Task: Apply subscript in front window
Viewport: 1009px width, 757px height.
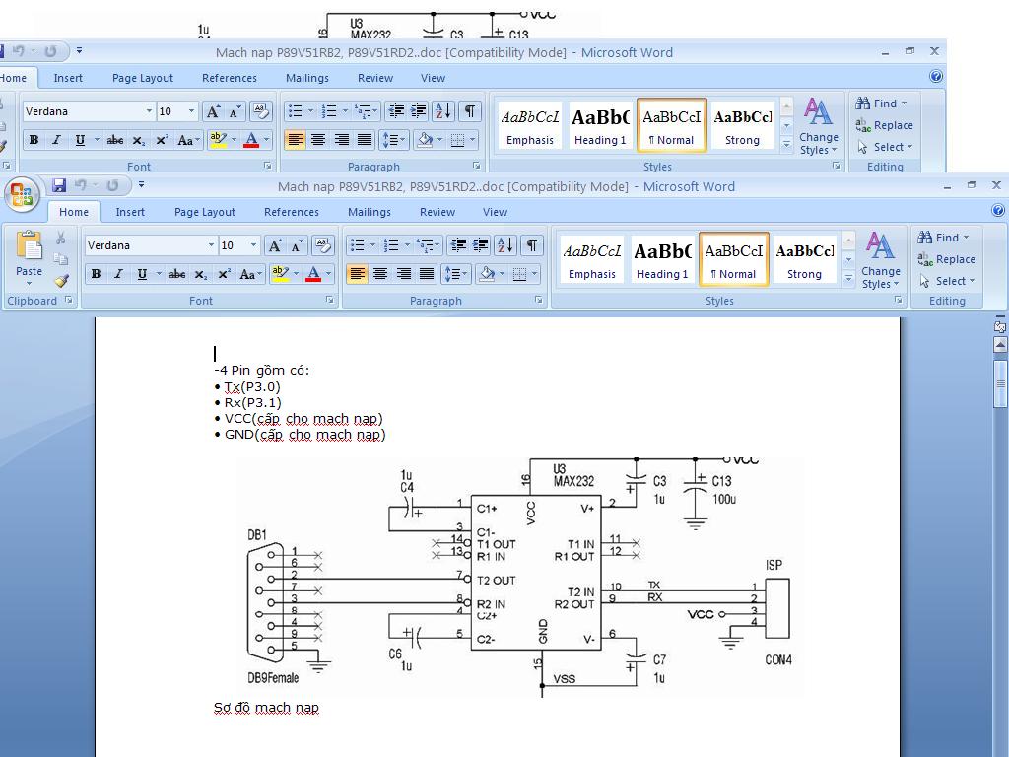Action: click(x=201, y=274)
